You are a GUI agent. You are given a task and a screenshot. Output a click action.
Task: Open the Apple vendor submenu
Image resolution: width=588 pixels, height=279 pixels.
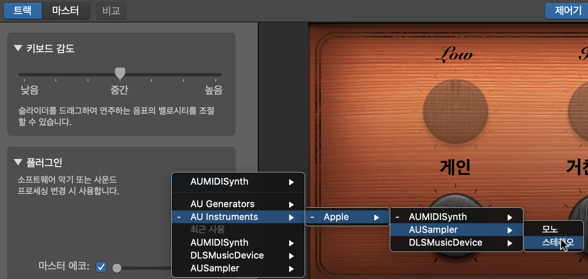(x=347, y=217)
